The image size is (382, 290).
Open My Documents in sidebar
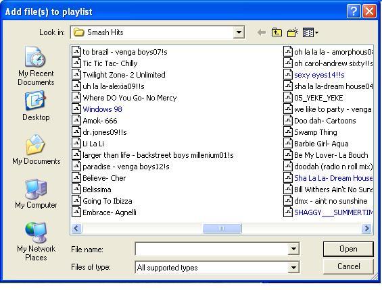pyautogui.click(x=36, y=149)
